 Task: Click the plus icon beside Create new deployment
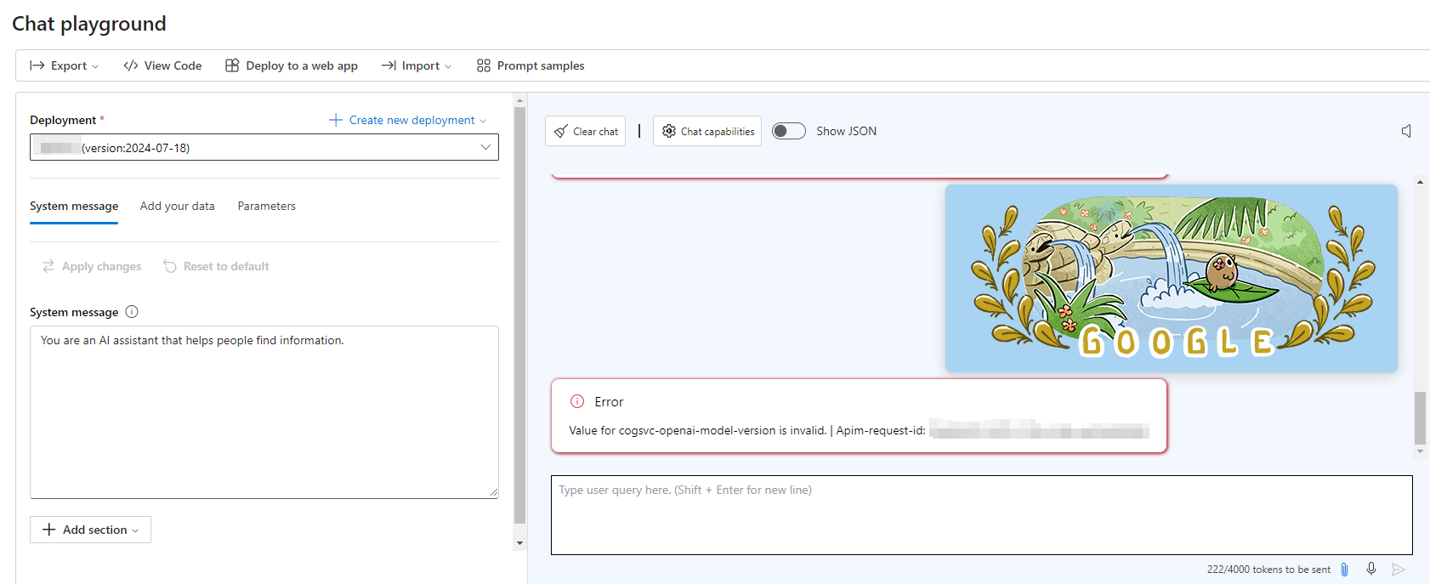[x=336, y=120]
